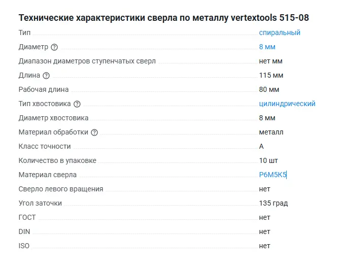Click the цилиндрический shank type link
Viewport: 343px width, 266px height.
pyautogui.click(x=287, y=104)
